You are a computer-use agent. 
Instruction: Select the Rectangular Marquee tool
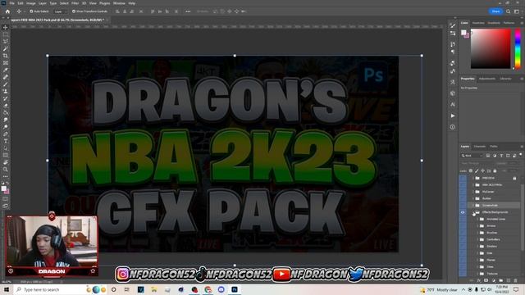6,34
